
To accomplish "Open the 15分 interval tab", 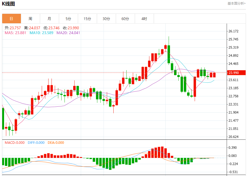I will (x=87, y=19).
